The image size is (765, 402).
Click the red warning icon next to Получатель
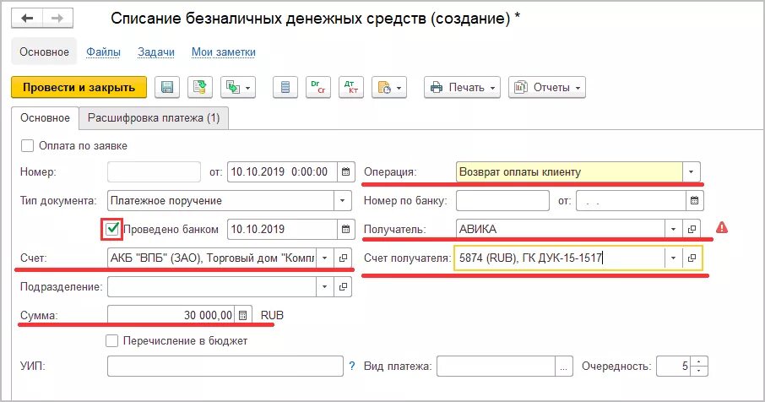tap(722, 227)
